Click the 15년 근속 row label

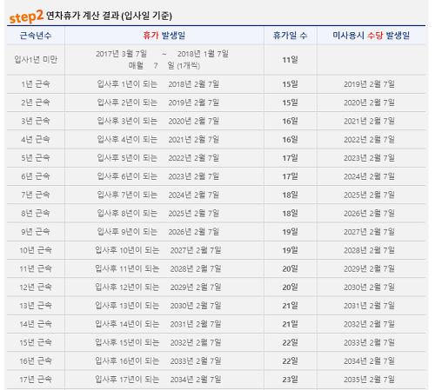click(x=36, y=342)
